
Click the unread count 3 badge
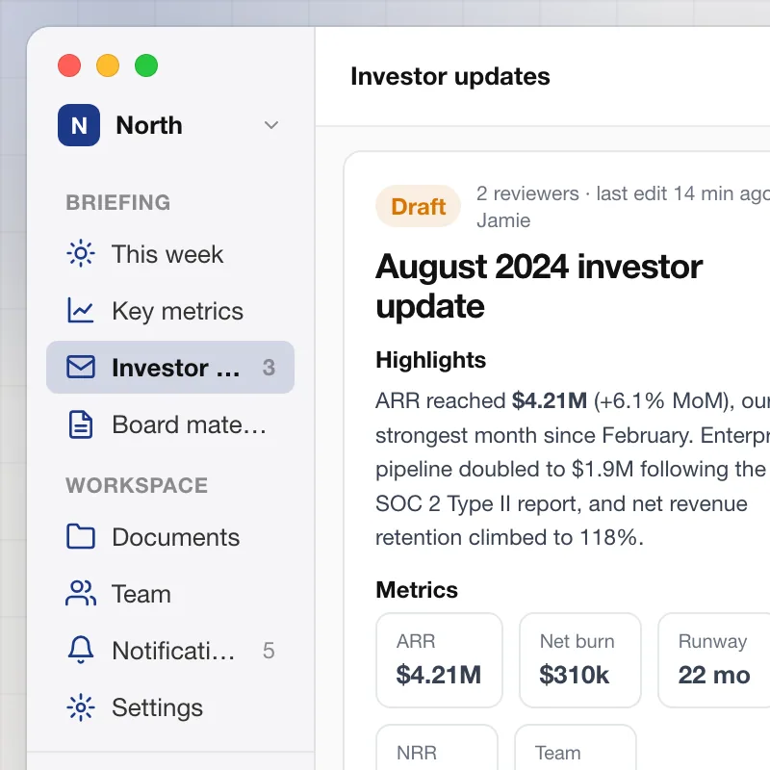(x=269, y=368)
